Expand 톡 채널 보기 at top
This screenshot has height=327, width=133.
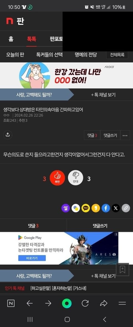pyautogui.click(x=103, y=95)
